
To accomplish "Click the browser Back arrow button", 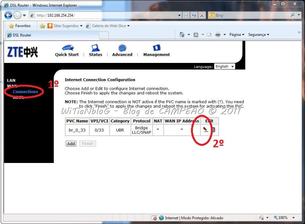I will (8, 15).
